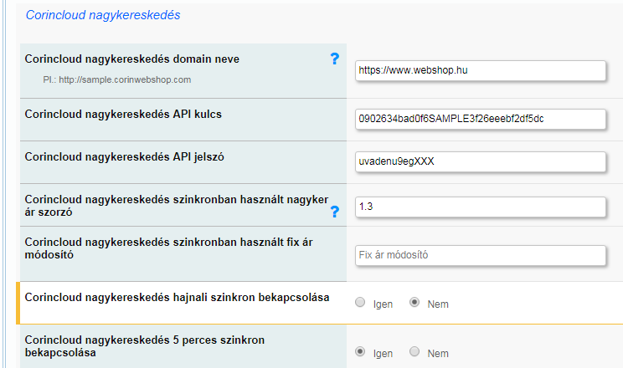Click the sample URL hint under domain neve
The image size is (623, 368).
pyautogui.click(x=117, y=79)
